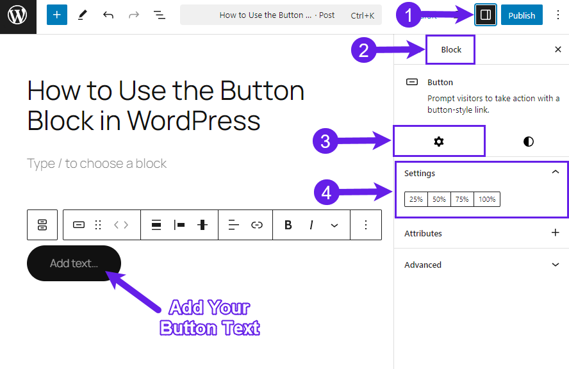Toggle bold formatting
Image resolution: width=569 pixels, height=369 pixels.
tap(288, 225)
